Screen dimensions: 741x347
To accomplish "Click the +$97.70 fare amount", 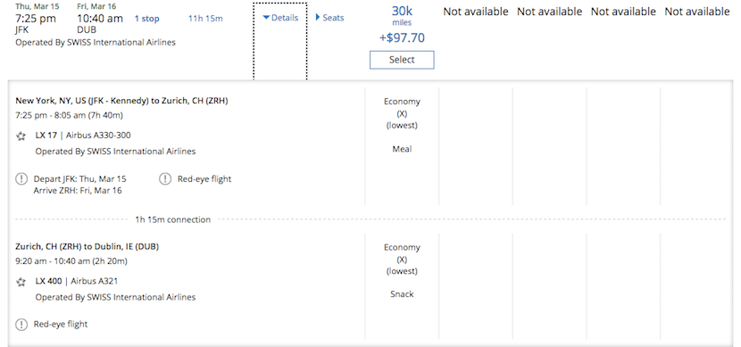I will [x=402, y=37].
